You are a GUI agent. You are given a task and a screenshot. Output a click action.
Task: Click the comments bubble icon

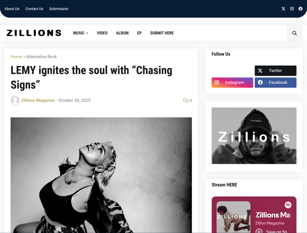tap(185, 100)
